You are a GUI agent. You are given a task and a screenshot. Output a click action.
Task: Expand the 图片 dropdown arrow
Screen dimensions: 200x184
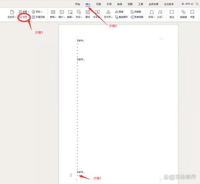[64, 17]
